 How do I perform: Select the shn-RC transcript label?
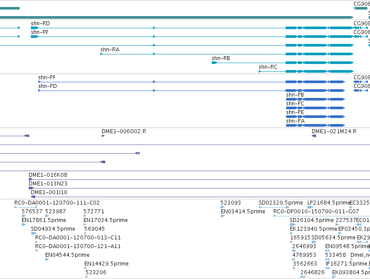[268, 67]
